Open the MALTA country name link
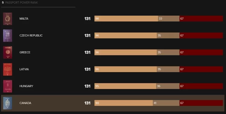This screenshot has width=226, height=114. pos(24,19)
